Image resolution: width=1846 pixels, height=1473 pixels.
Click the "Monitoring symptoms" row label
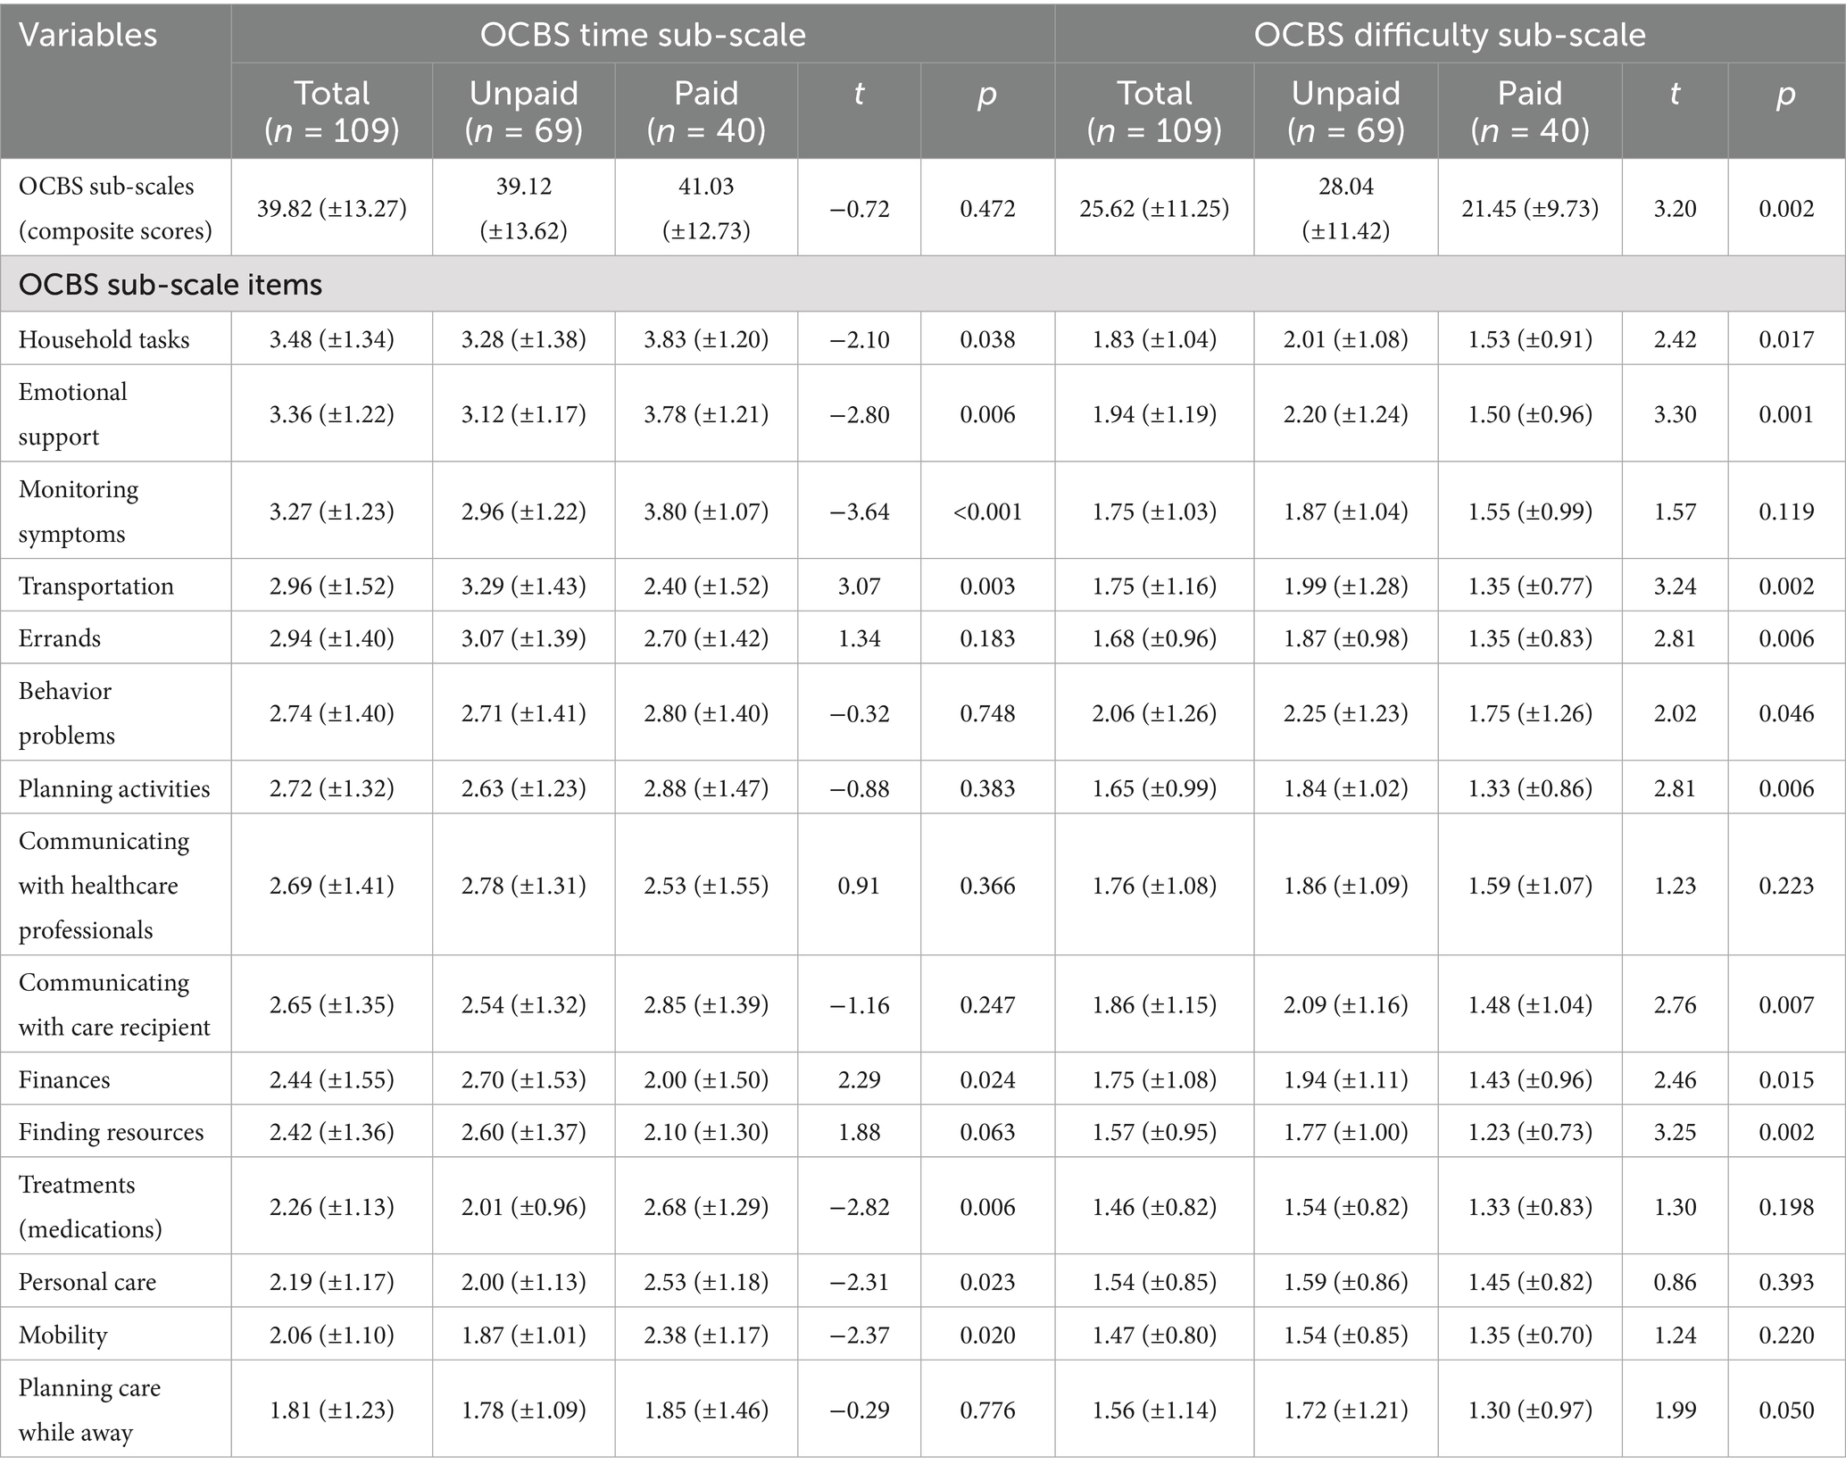point(78,511)
